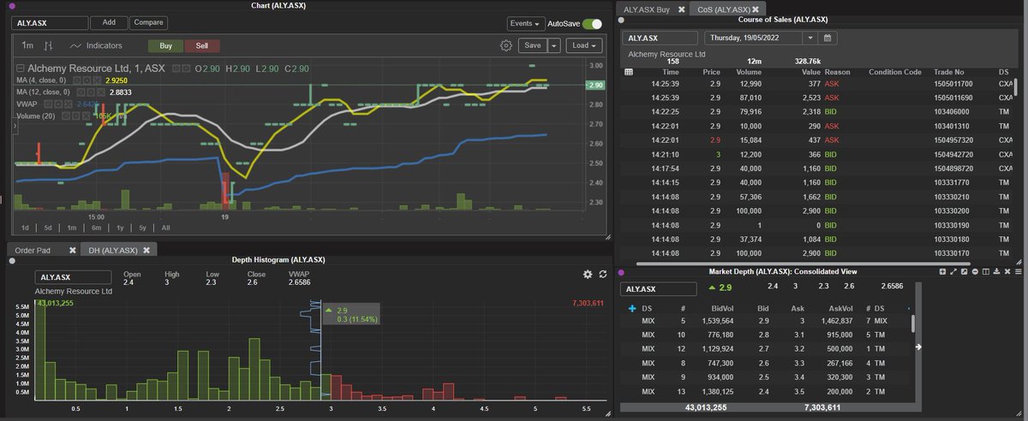Click the Save chart button

pyautogui.click(x=532, y=45)
